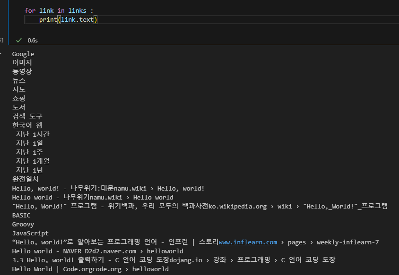Viewport: 399px width, 275px height.
Task: Click the print(link.text) code line
Action: pos(68,19)
